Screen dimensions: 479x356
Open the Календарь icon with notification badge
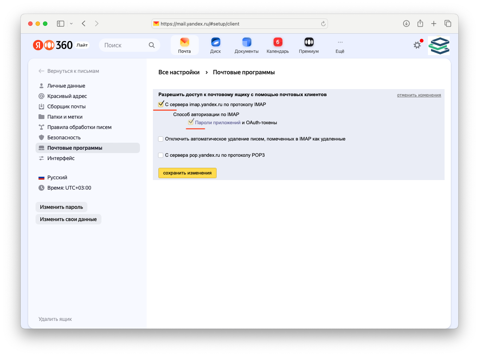pyautogui.click(x=277, y=44)
